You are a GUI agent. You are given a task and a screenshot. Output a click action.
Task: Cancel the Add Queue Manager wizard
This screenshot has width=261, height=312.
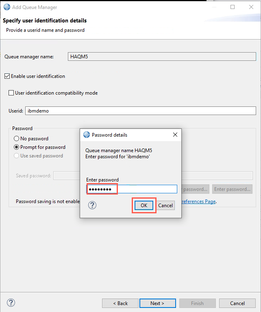237,303
